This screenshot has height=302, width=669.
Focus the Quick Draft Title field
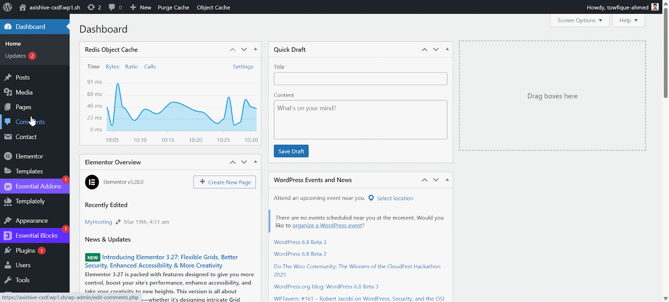[360, 79]
